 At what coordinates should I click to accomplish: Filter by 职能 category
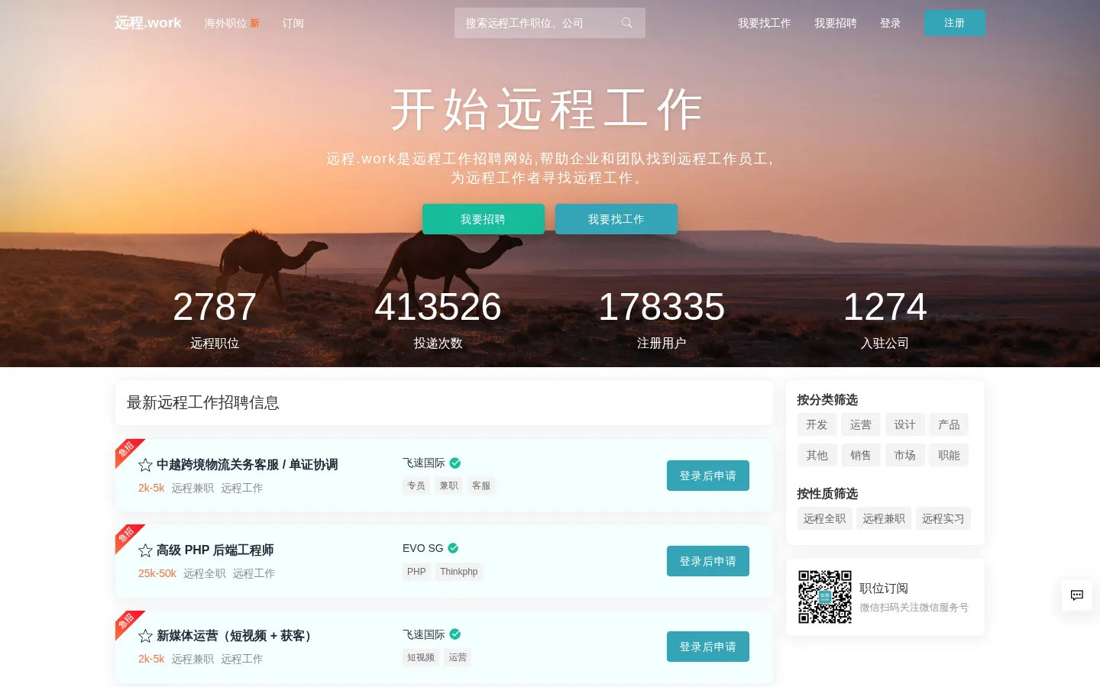coord(950,455)
